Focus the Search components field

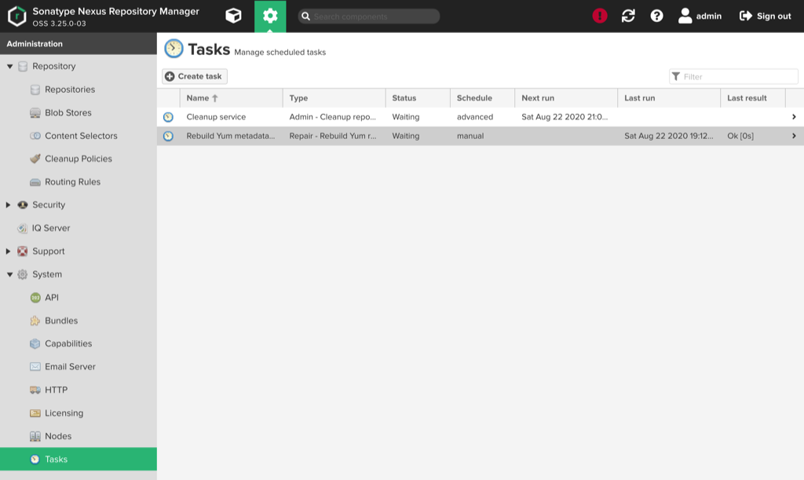pos(369,16)
